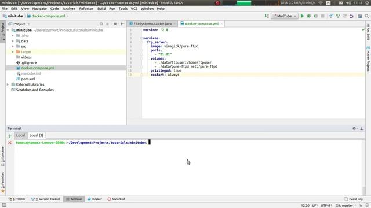Viewport: 371px width, 208px height.
Task: Click the VCS Update Project icon
Action: coord(331,16)
